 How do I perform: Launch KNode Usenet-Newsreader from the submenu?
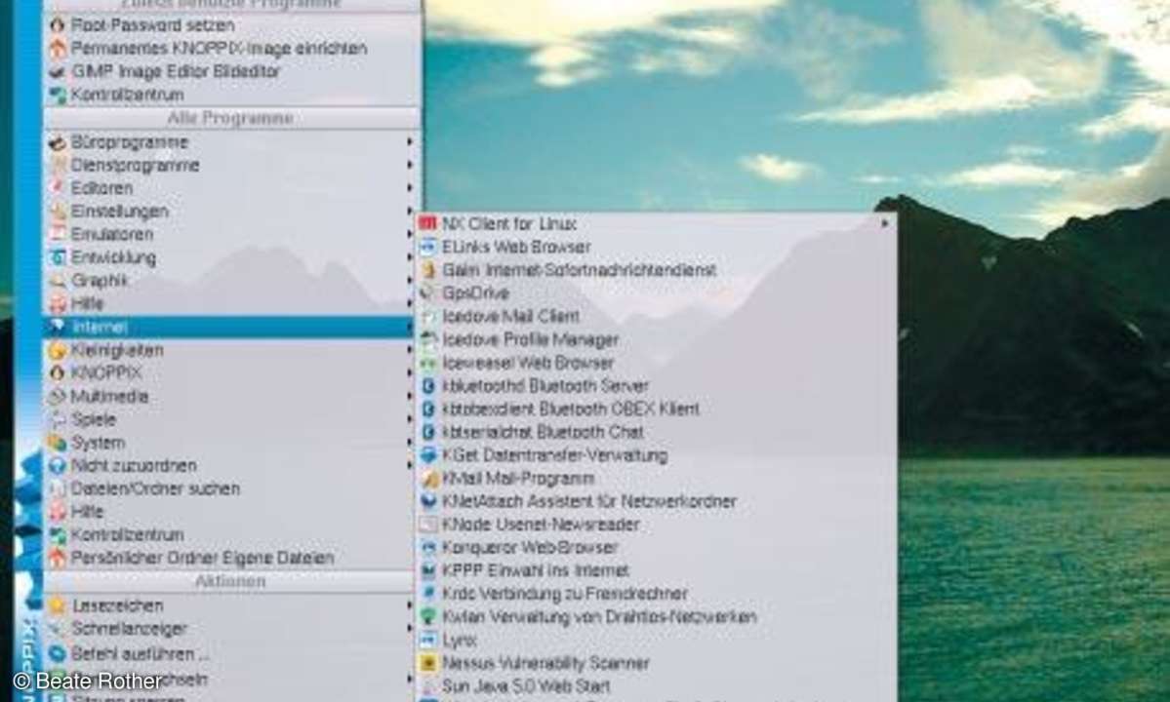pos(657,525)
